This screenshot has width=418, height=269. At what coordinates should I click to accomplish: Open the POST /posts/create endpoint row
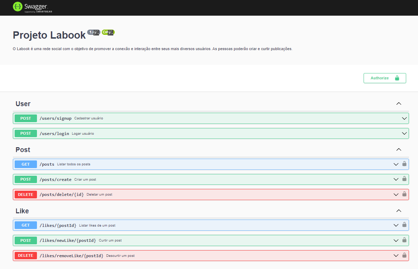click(209, 179)
